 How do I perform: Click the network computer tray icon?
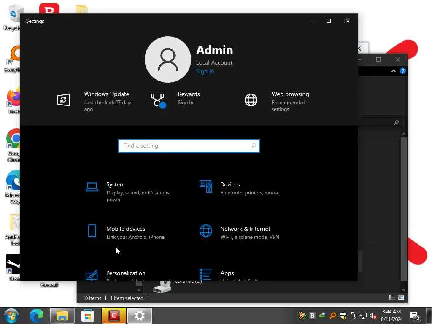click(363, 316)
